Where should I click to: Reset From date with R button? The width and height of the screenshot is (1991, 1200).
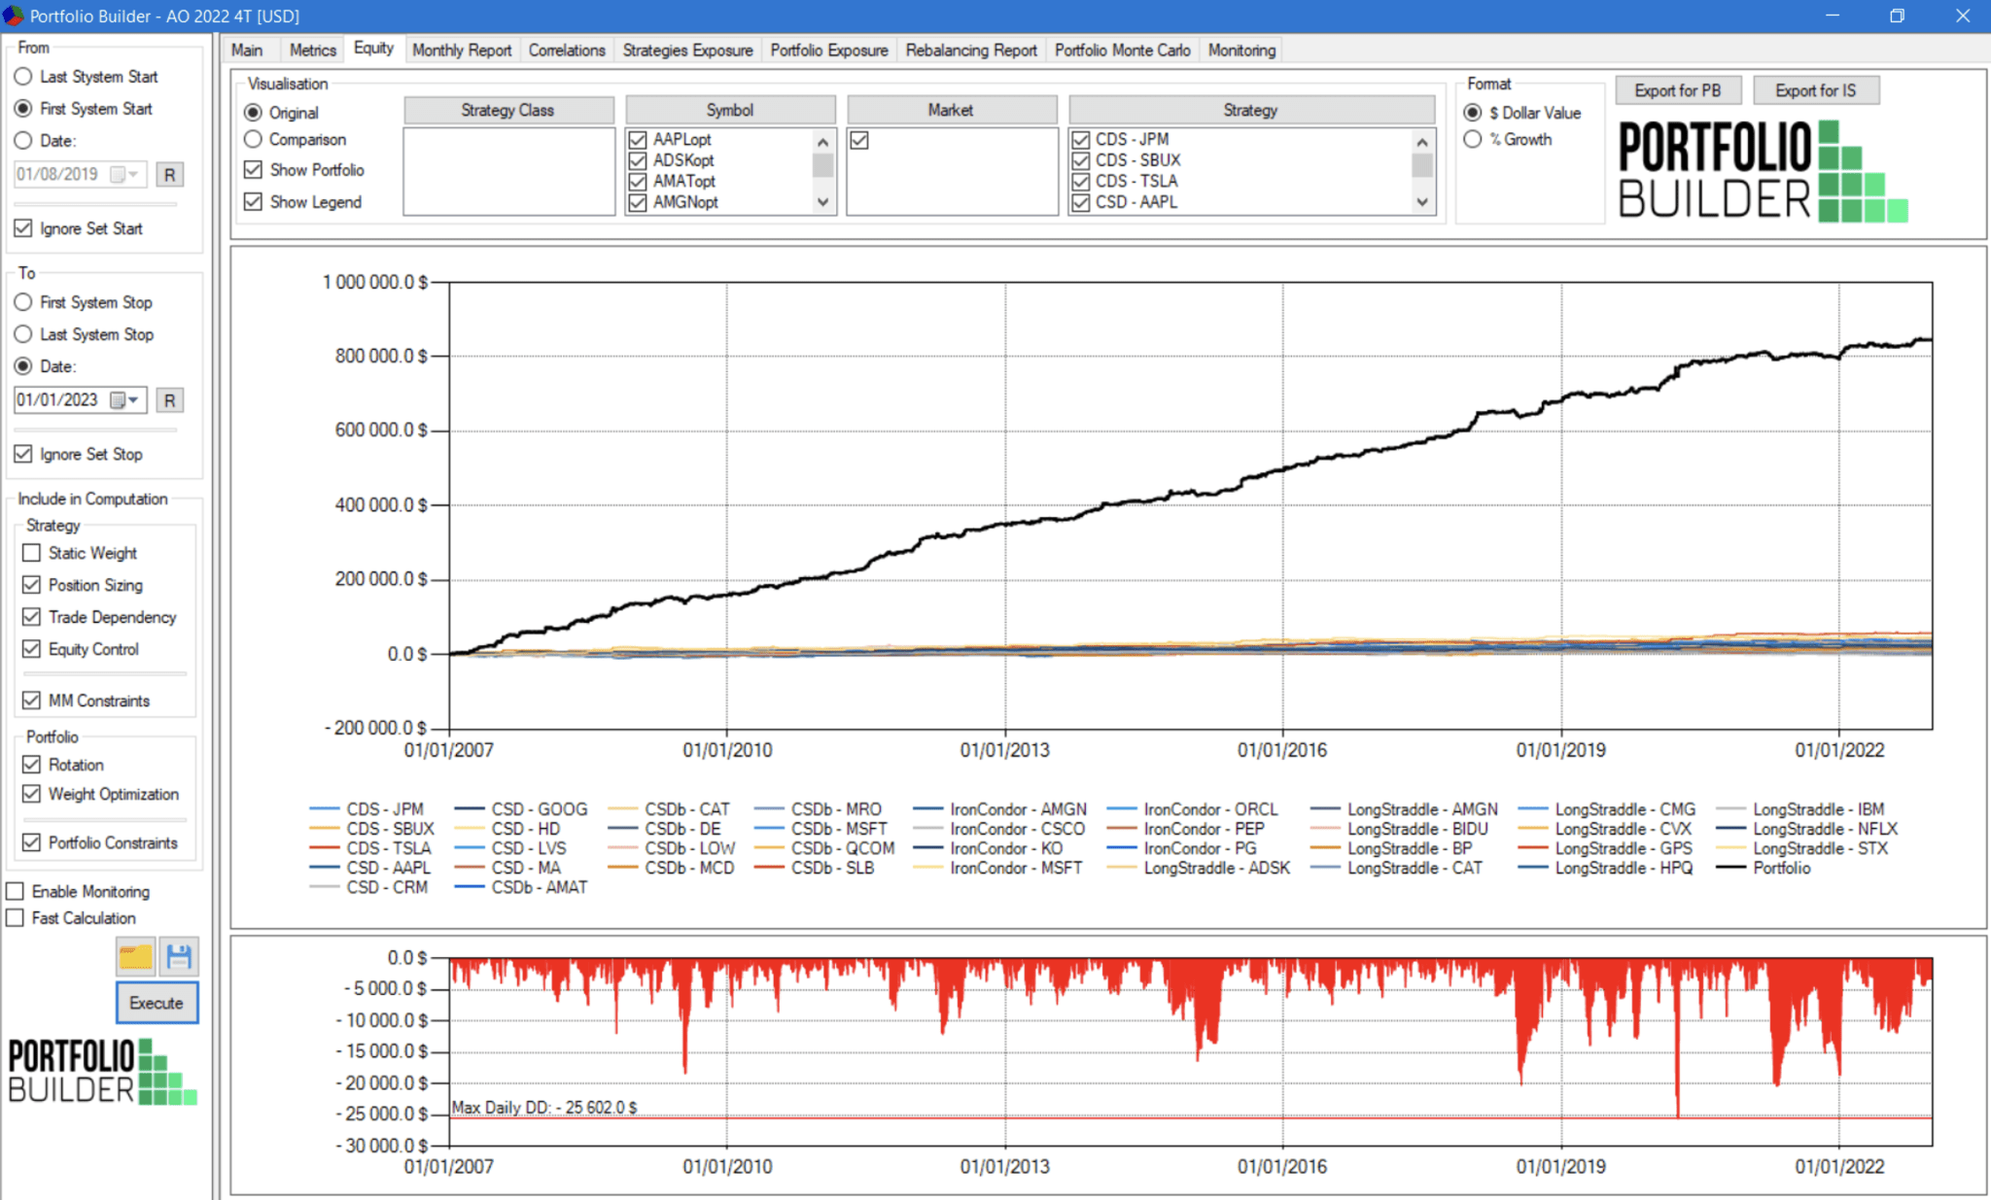169,175
